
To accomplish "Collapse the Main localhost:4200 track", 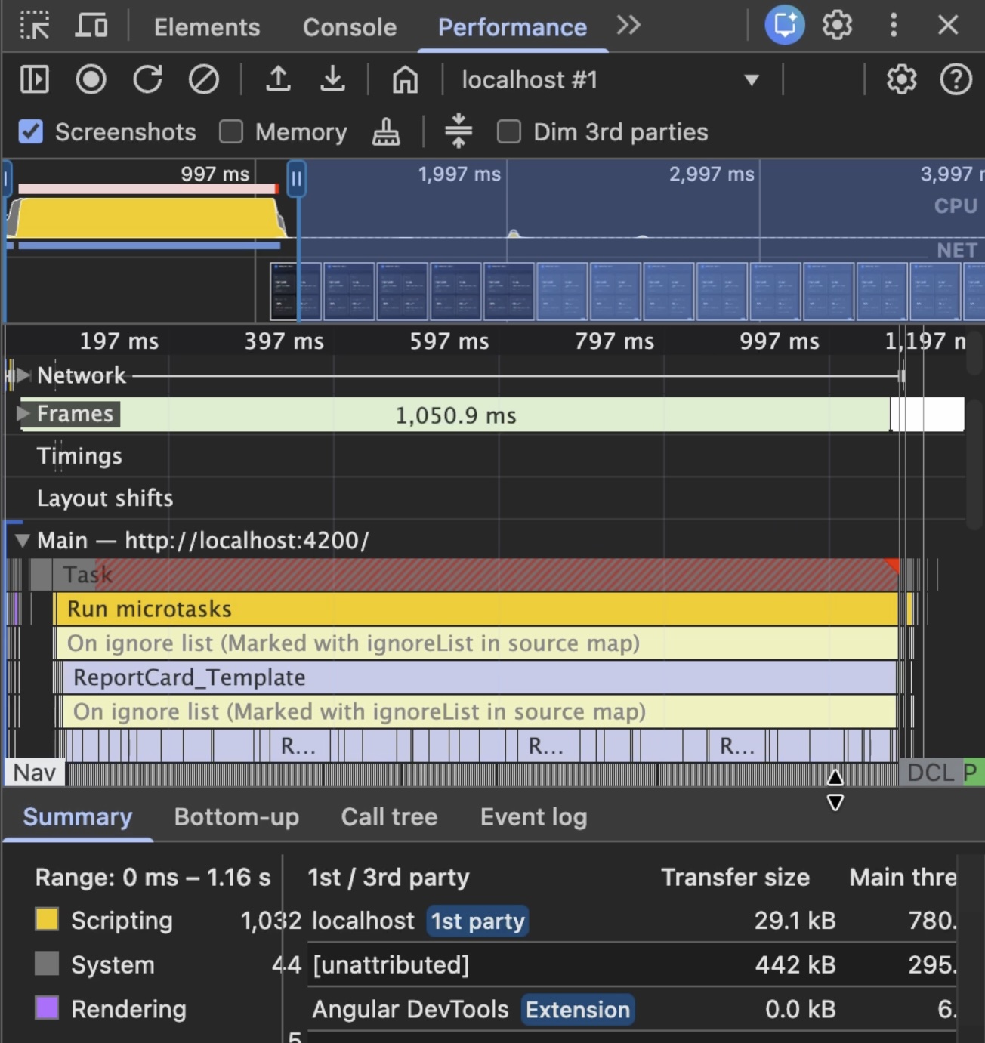I will [23, 540].
